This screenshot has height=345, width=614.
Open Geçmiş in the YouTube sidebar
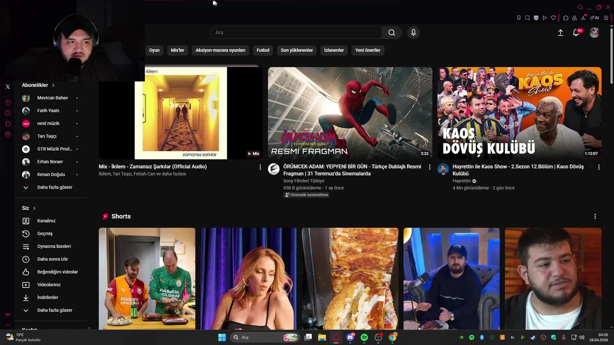pyautogui.click(x=51, y=233)
